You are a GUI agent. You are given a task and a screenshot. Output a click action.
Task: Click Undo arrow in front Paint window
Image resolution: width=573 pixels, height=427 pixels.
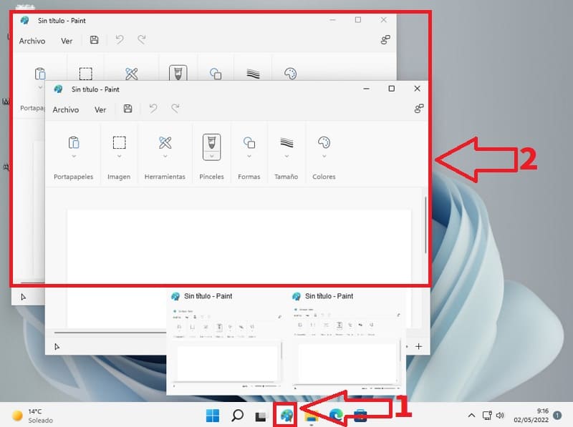point(153,109)
